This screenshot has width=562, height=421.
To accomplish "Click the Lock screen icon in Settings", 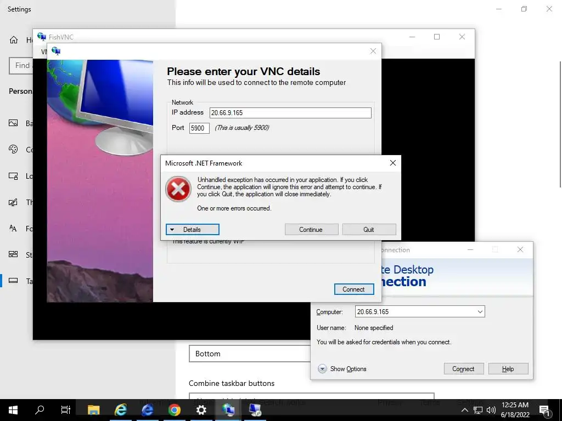I will click(13, 176).
